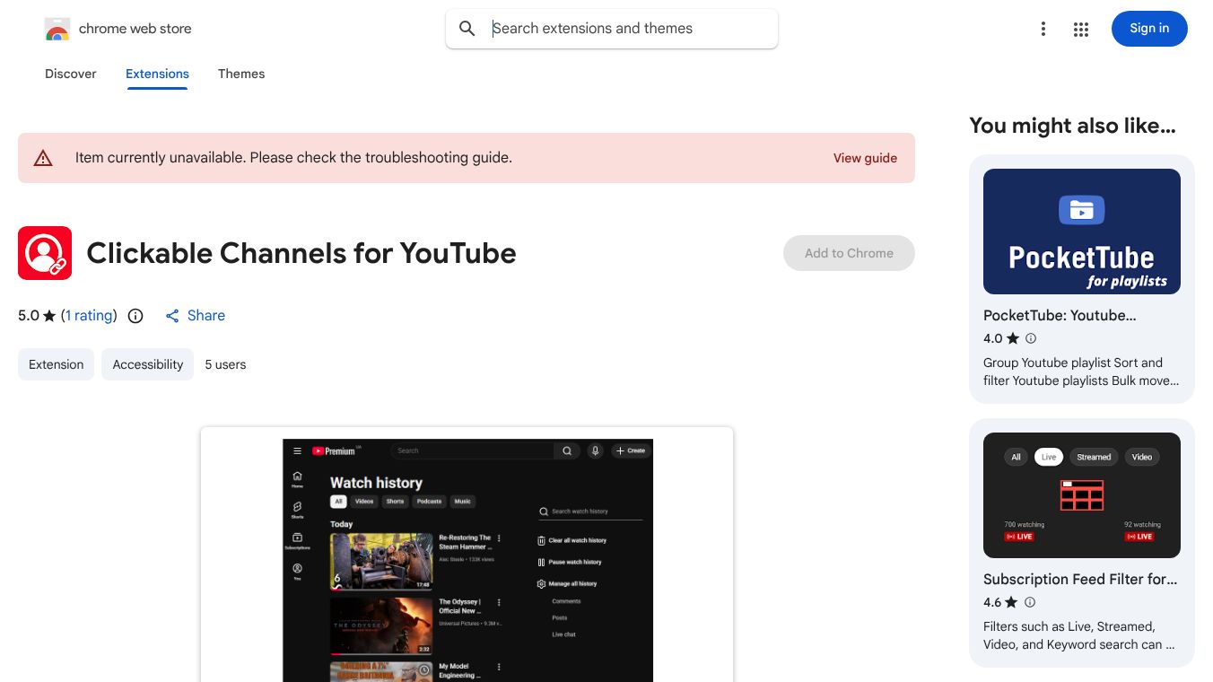
Task: Click the Accessibility category chip
Action: (148, 364)
